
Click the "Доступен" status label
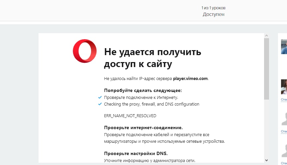pos(214,14)
